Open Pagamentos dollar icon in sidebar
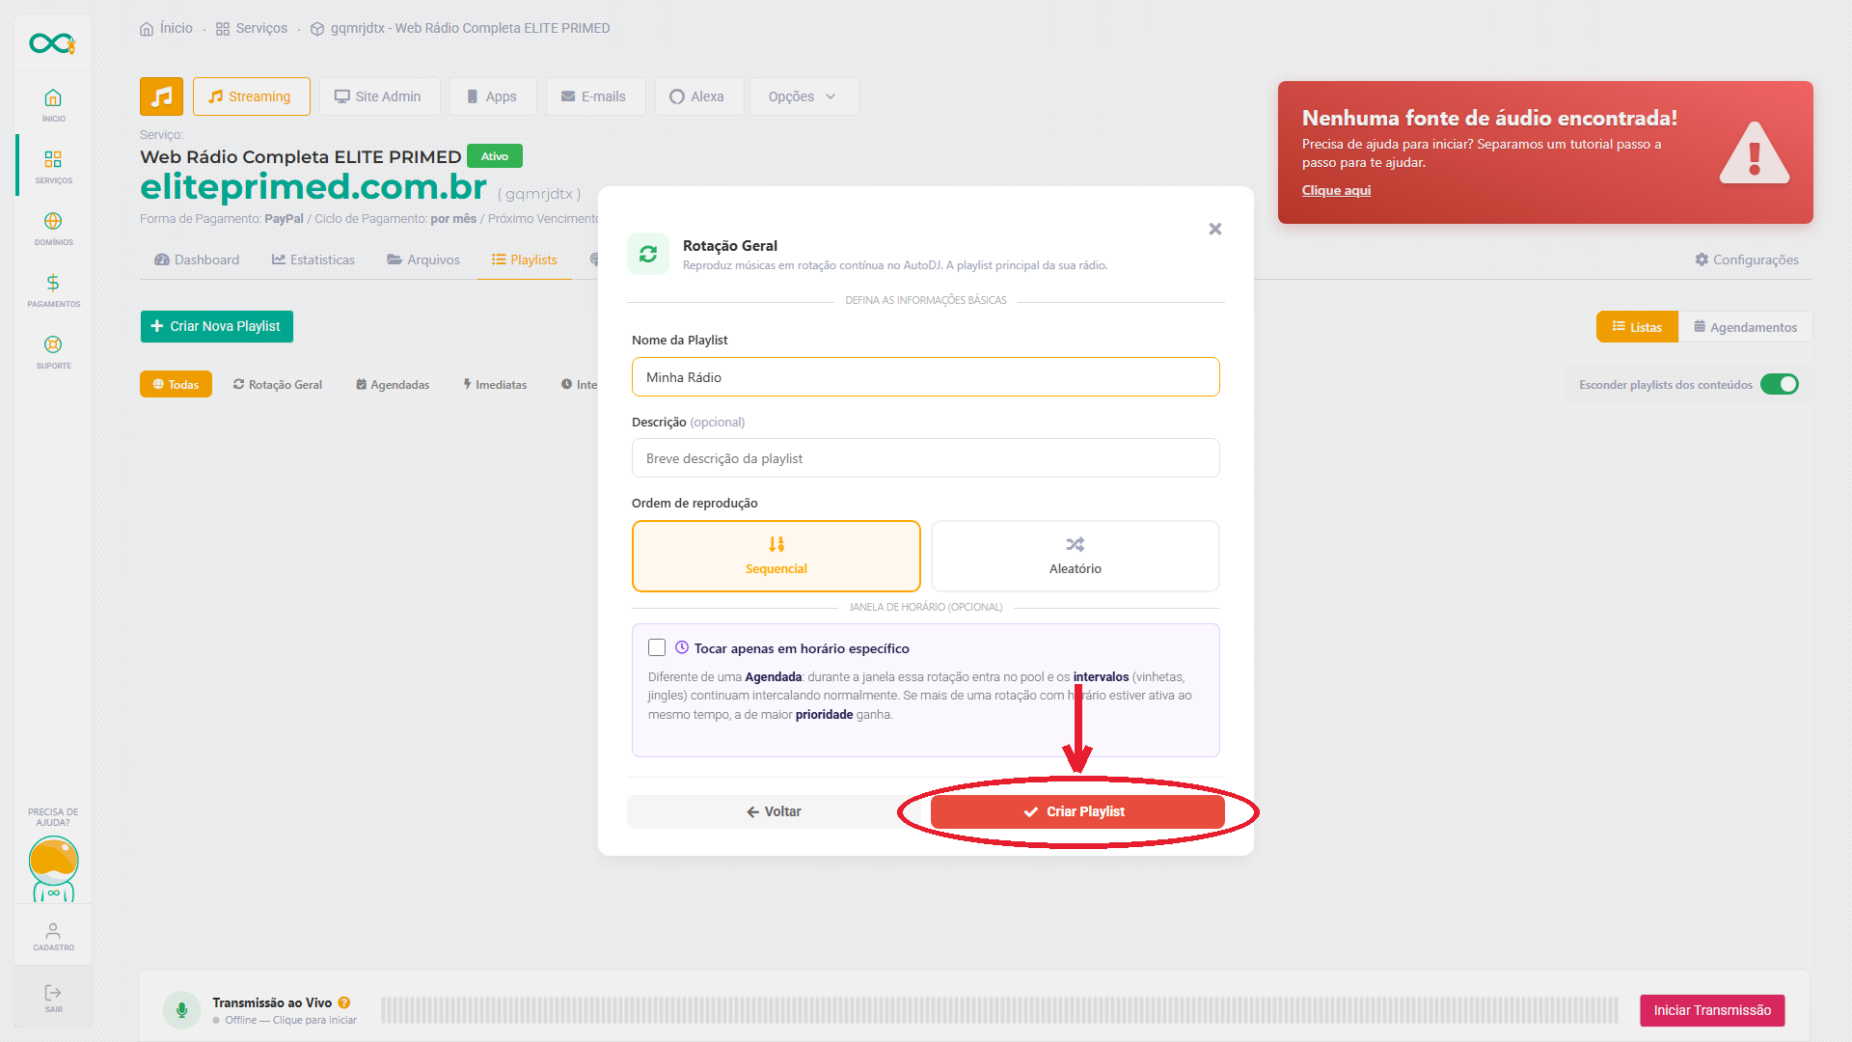The width and height of the screenshot is (1852, 1042). coord(53,290)
